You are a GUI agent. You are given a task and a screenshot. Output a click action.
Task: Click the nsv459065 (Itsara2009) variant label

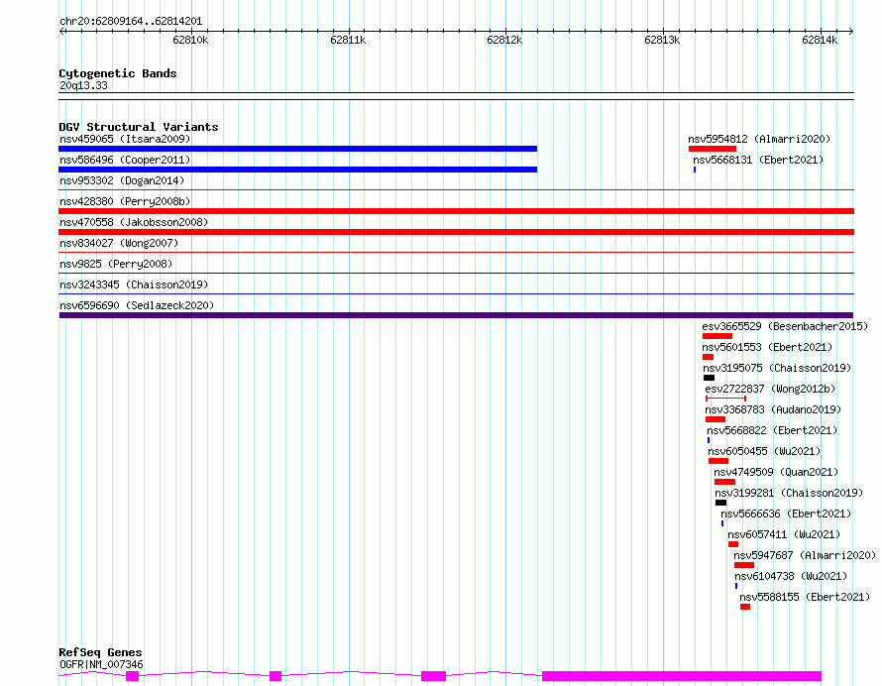tap(125, 139)
